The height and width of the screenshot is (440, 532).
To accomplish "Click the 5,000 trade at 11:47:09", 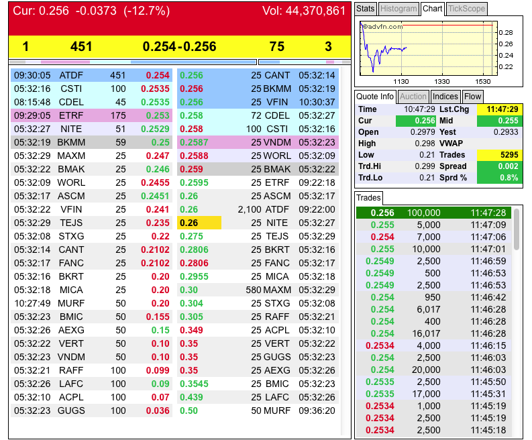I will coord(433,225).
